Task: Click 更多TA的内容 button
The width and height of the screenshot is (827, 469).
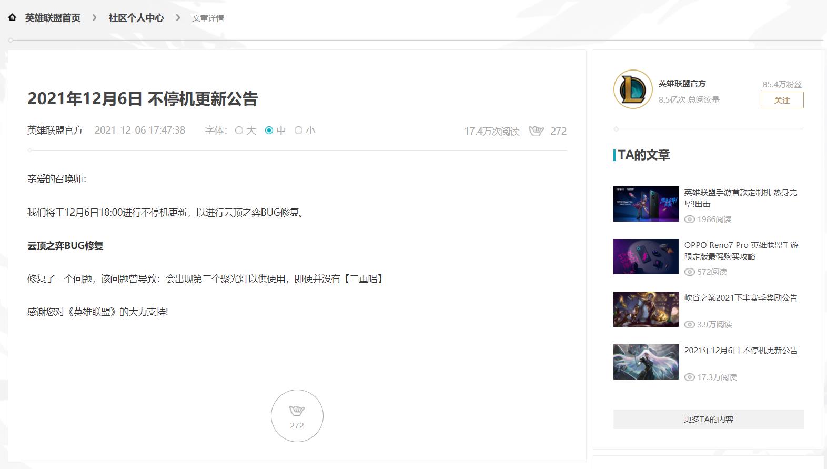Action: (709, 419)
